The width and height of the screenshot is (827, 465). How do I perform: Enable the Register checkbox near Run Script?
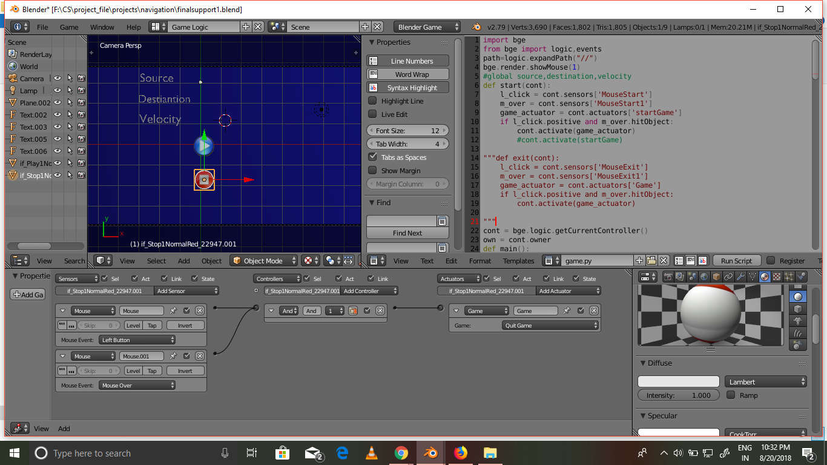[771, 260]
